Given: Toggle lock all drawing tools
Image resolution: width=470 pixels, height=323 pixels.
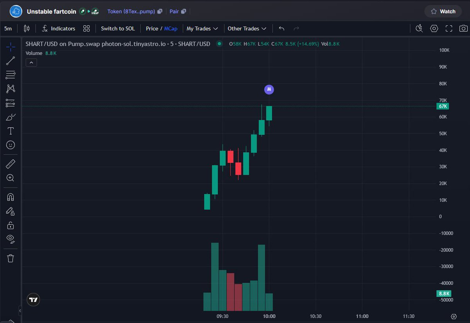Looking at the screenshot, I should [x=11, y=225].
